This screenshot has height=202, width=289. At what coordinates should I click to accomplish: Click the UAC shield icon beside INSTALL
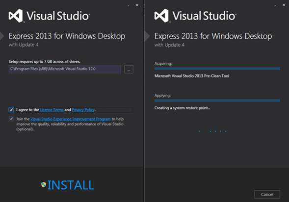(44, 184)
